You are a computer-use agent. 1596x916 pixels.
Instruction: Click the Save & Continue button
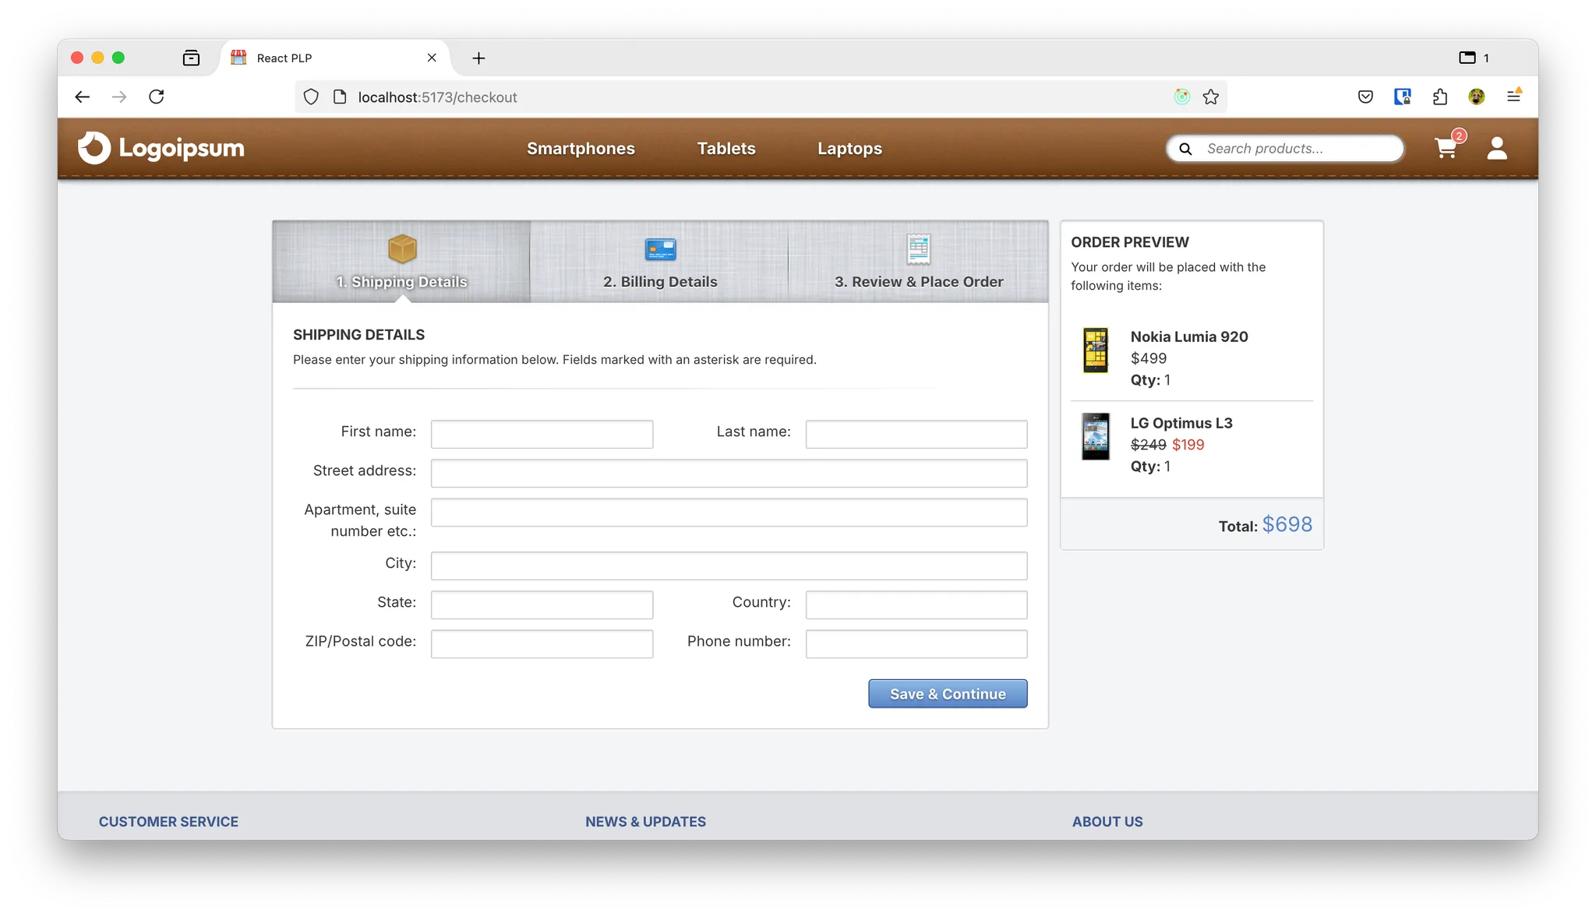947,693
